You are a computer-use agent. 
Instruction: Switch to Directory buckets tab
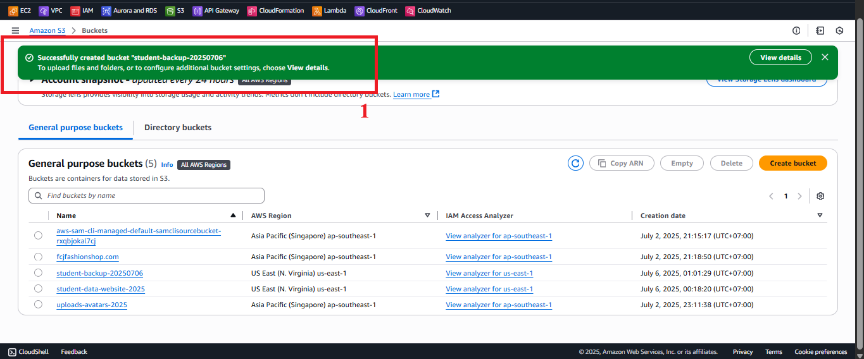pos(178,127)
